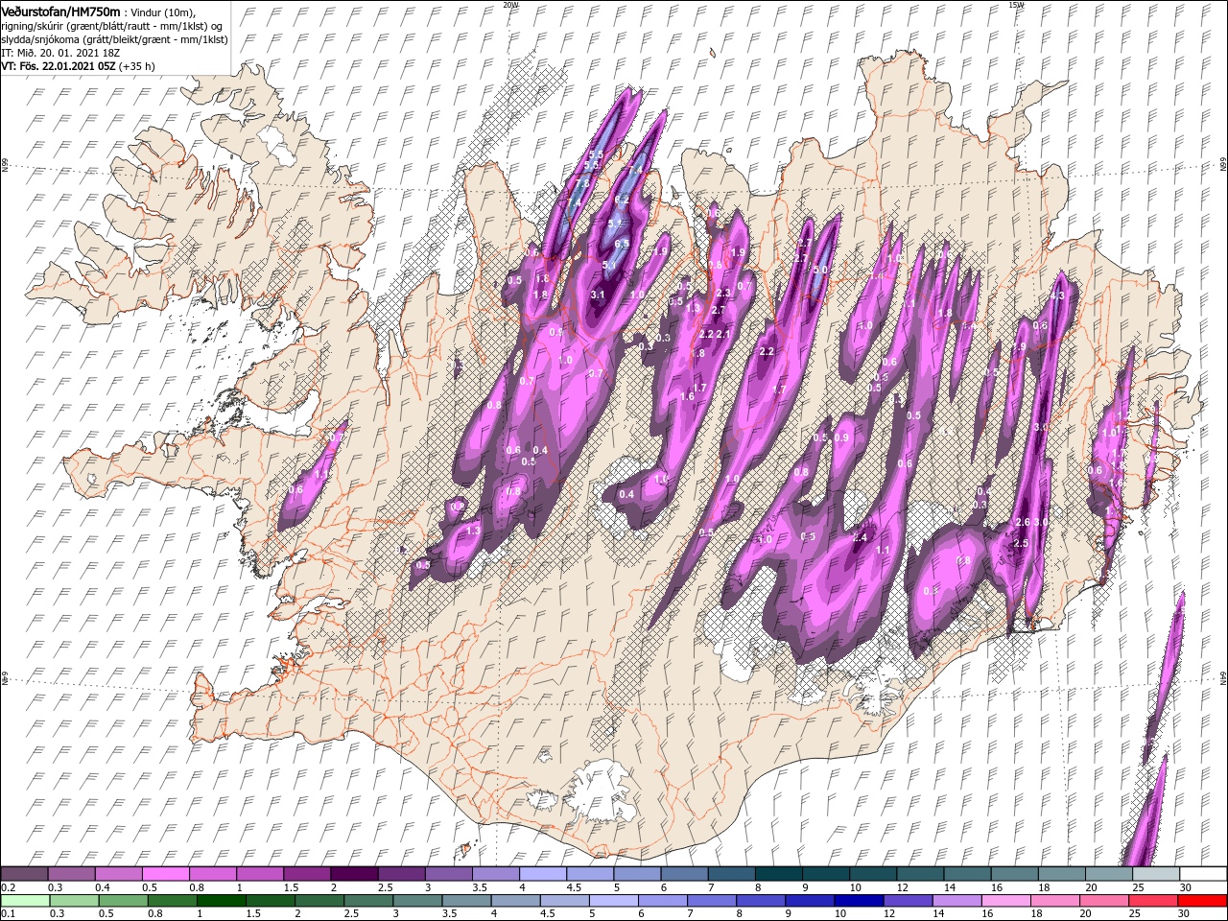Pick rain legend pale green swatch 0.1–0.3
The image size is (1228, 921).
(x=24, y=900)
